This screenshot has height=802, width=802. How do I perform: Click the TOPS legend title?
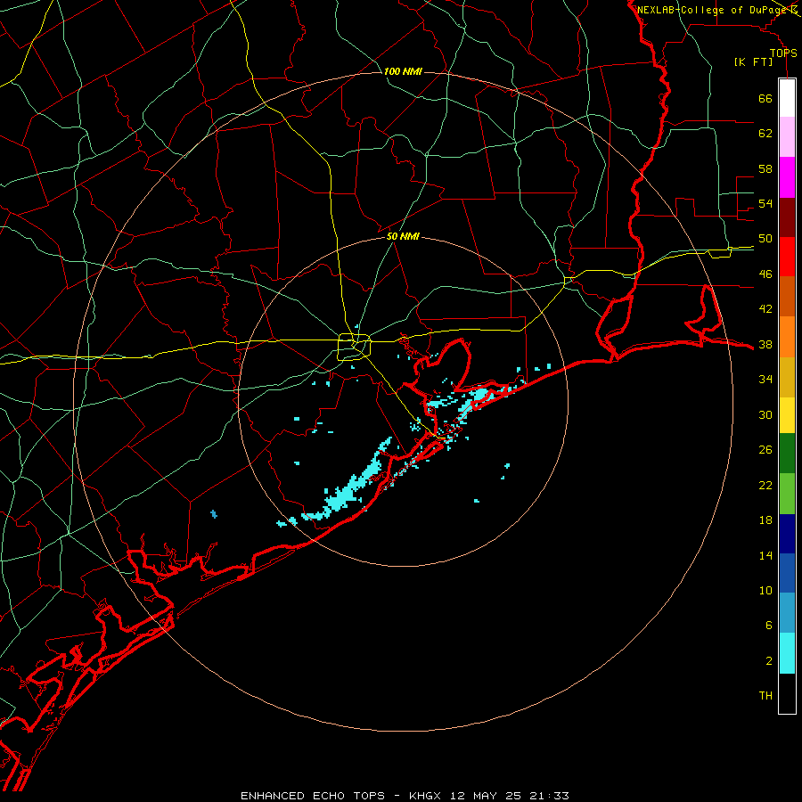click(783, 53)
